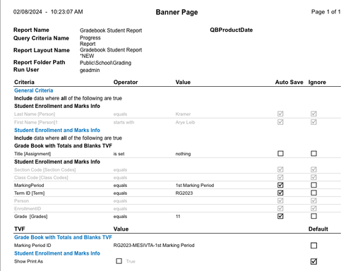Screen dimensions: 353x271
Task: Click the 'nothing' value for Title [Assignment]
Action: point(183,154)
